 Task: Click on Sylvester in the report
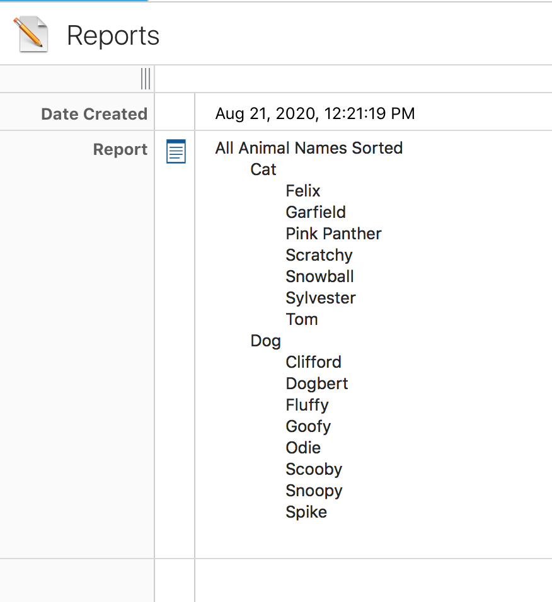click(x=320, y=298)
